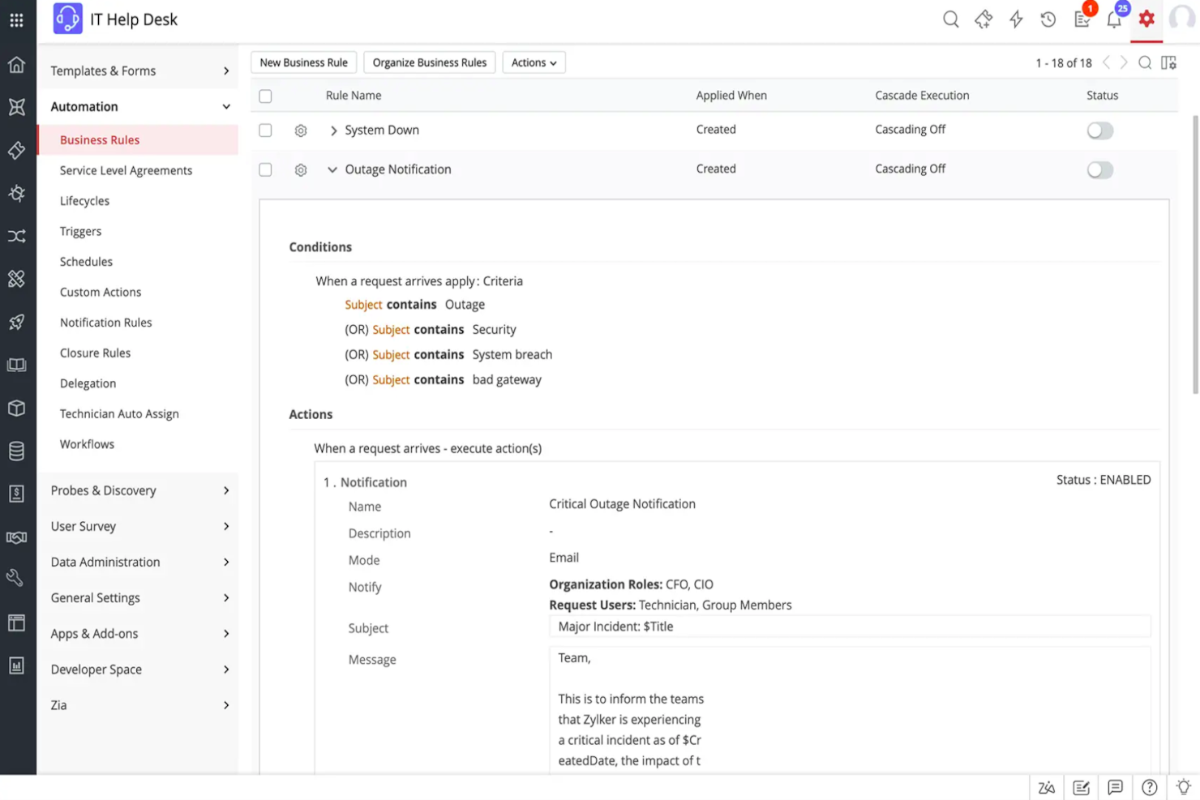Check the select-all checkbox in rule header
Image resolution: width=1200 pixels, height=800 pixels.
(265, 95)
